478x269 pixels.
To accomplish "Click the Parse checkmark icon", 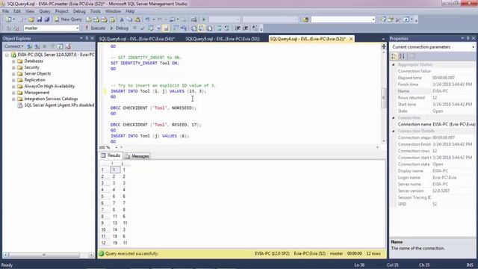I will [142, 28].
